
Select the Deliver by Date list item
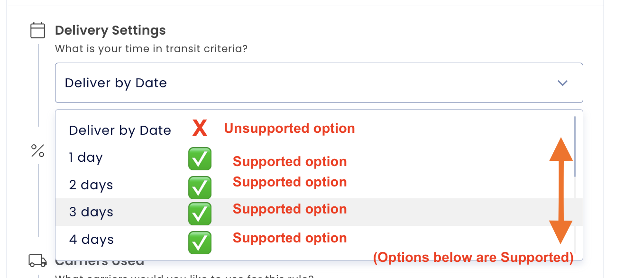click(x=120, y=130)
